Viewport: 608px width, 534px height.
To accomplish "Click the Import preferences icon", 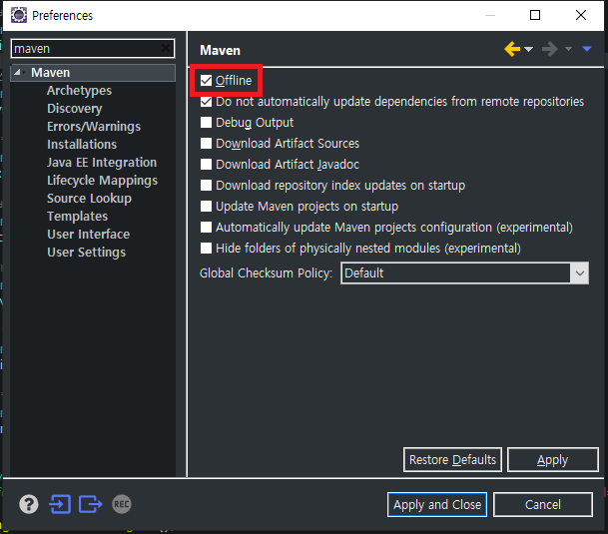I will 60,504.
